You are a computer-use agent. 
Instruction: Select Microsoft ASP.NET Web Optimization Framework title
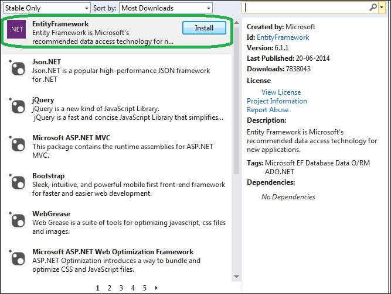click(113, 252)
